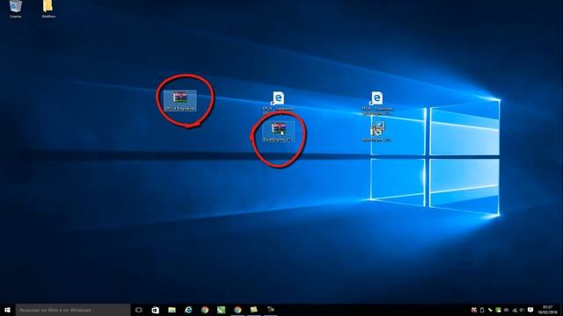Click the leftmost red system tray icon
Image resolution: width=563 pixels, height=316 pixels.
pyautogui.click(x=474, y=310)
